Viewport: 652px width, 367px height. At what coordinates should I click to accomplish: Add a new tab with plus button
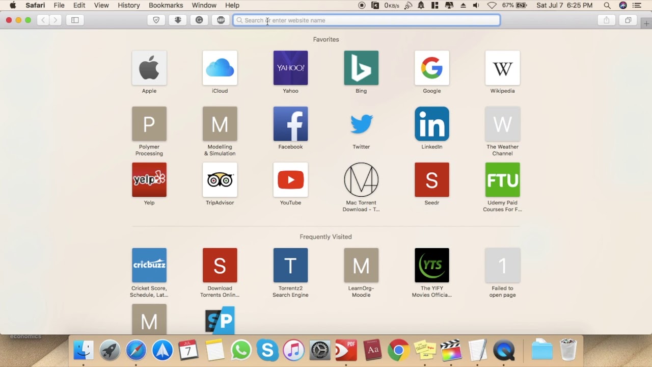[646, 23]
